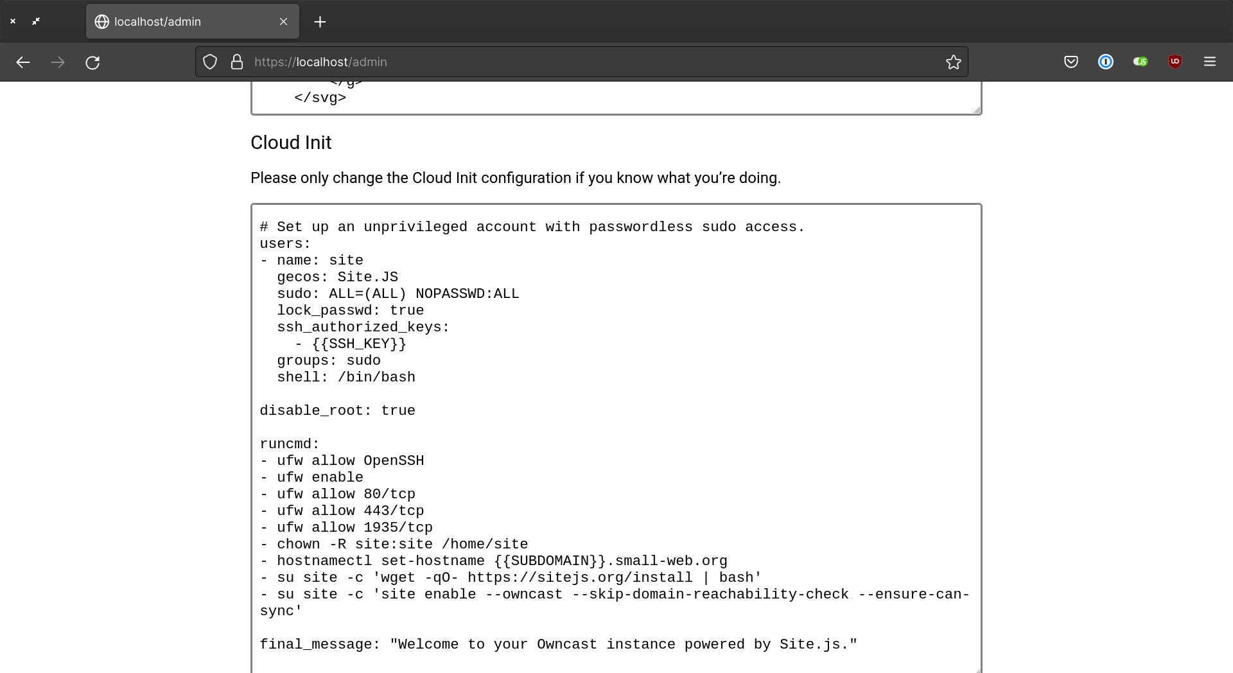Show site security padlock info
The width and height of the screenshot is (1233, 673).
[237, 62]
